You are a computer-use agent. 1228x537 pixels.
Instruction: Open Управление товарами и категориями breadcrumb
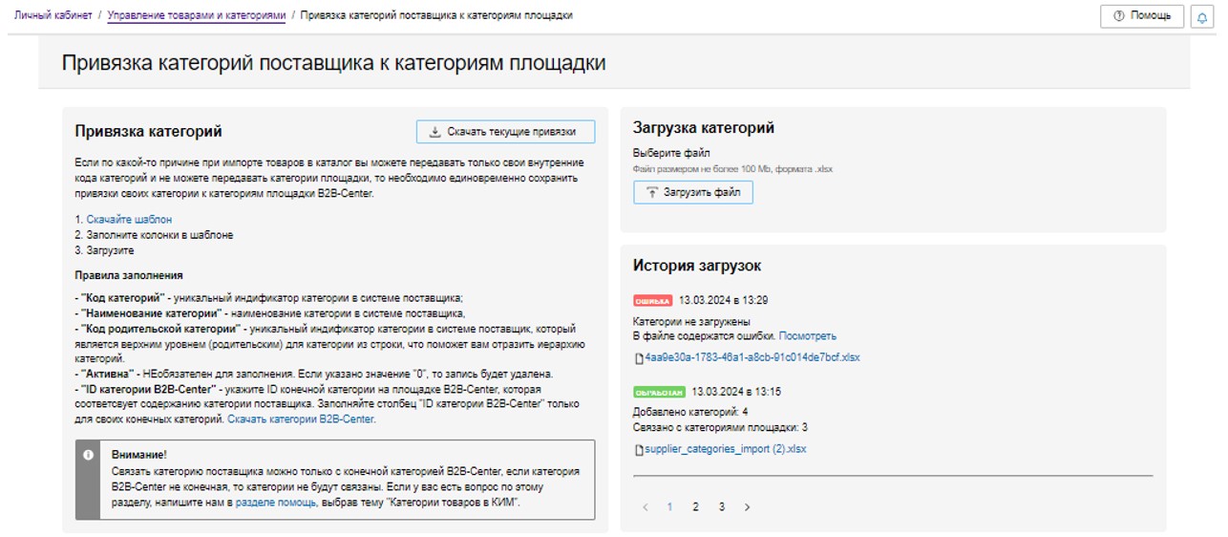(196, 16)
